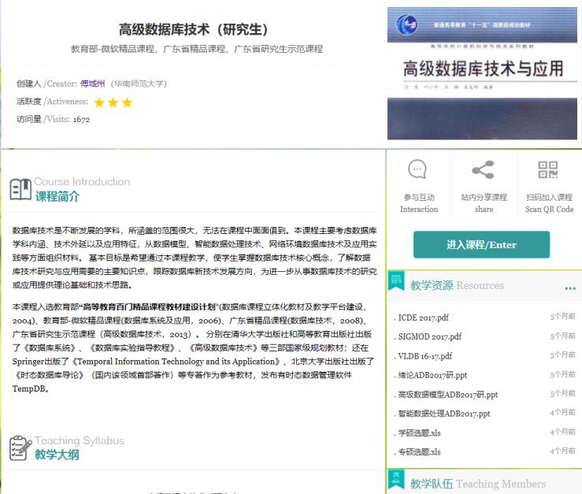Viewport: 582px width, 494px height.
Task: Click the Interaction speech bubble icon
Action: click(x=417, y=169)
